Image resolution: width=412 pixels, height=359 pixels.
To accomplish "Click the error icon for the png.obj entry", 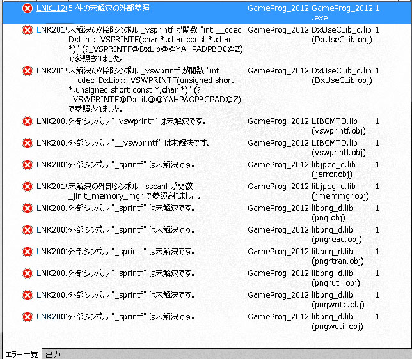I will [27, 208].
